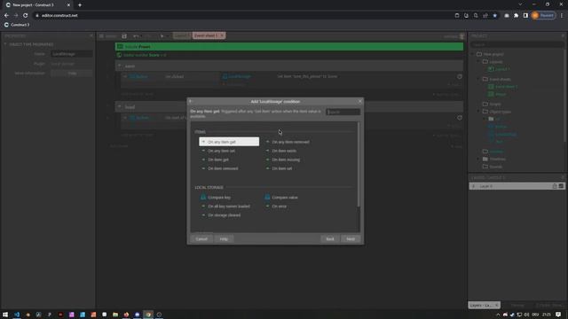The height and width of the screenshot is (319, 568).
Task: Open Help in the condition dialog
Action: click(224, 239)
